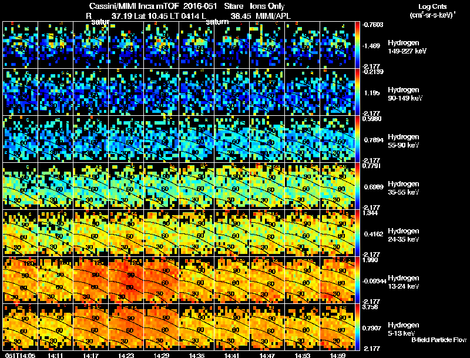
Task: Click the 'Log Cnts' colorbar heading
Action: pyautogui.click(x=432, y=6)
